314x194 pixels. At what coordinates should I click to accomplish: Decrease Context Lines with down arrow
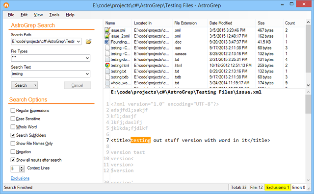pos(22,170)
